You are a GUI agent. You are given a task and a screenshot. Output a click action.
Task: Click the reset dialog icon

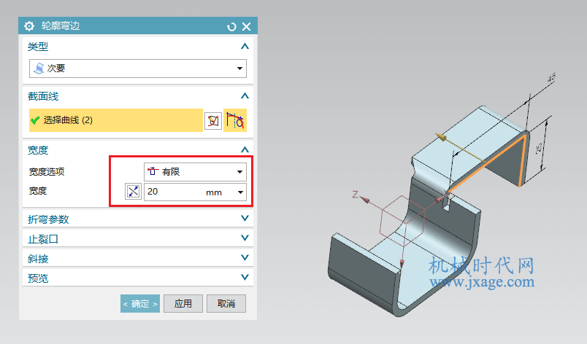pos(231,26)
